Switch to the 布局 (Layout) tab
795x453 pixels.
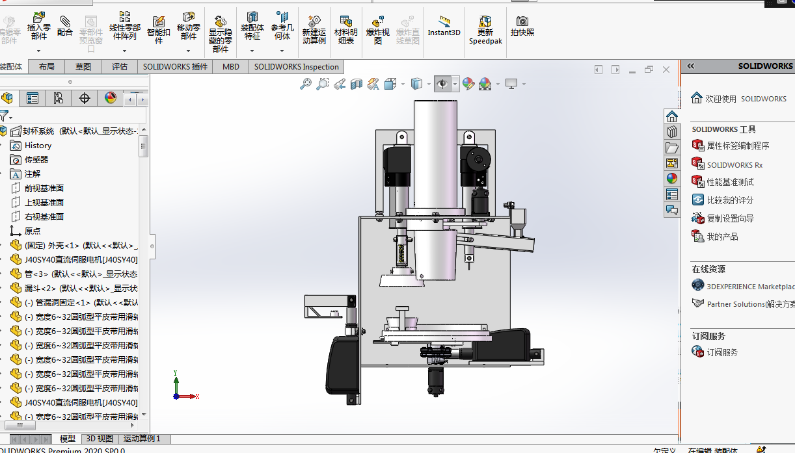(47, 66)
